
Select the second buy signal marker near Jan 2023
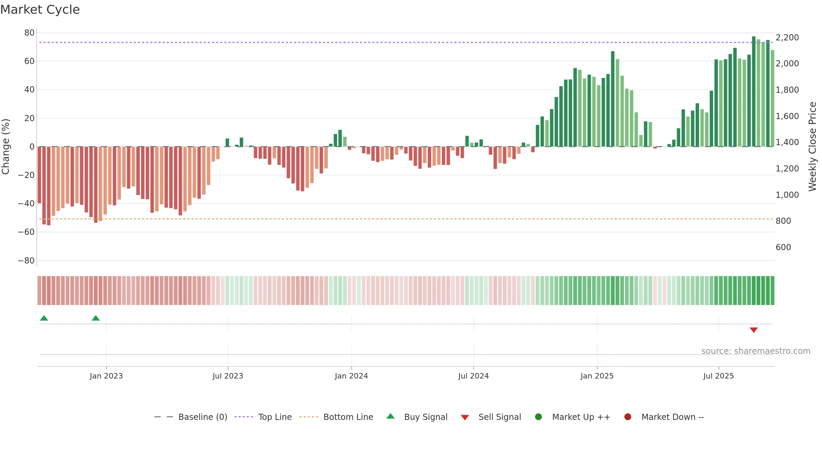tap(96, 318)
